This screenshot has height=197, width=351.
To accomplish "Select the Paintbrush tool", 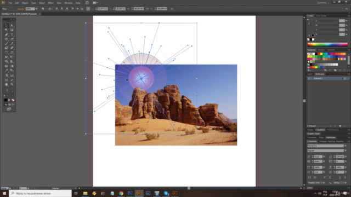I will (x=6, y=44).
